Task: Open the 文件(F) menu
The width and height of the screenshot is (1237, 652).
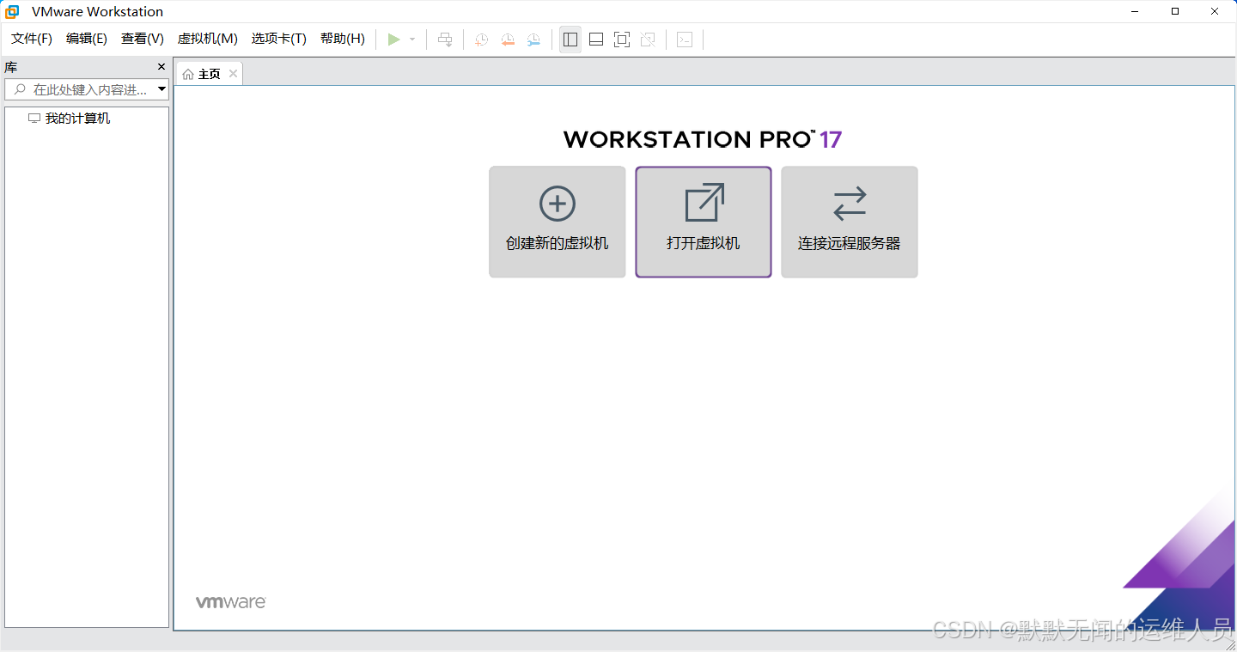Action: [32, 39]
